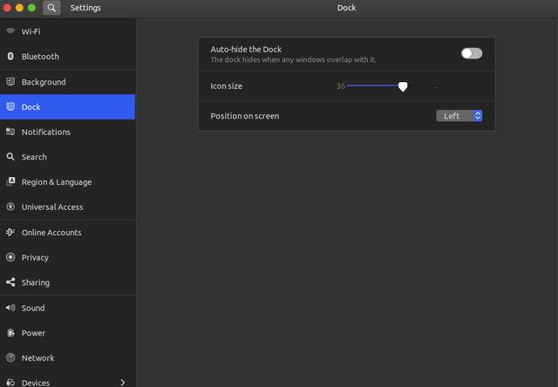Click the Devices icon in sidebar
Image resolution: width=558 pixels, height=387 pixels.
point(10,383)
